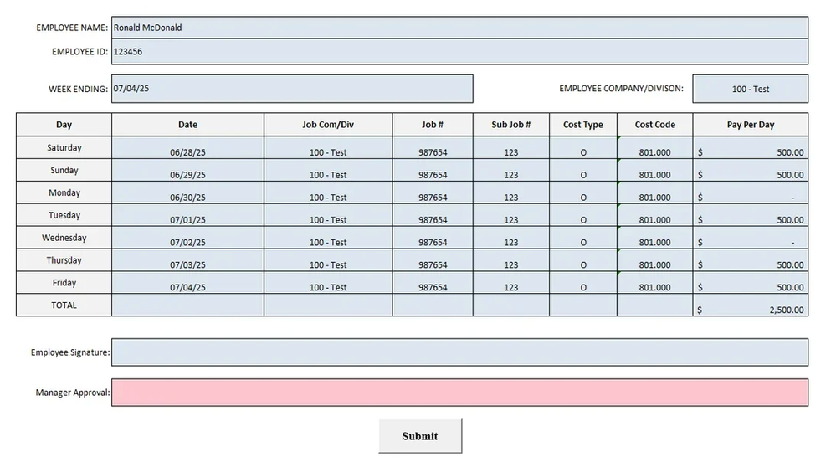
Task: Click the Saturday day label
Action: coord(64,147)
